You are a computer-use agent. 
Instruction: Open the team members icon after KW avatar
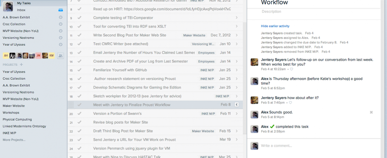[x=60, y=55]
